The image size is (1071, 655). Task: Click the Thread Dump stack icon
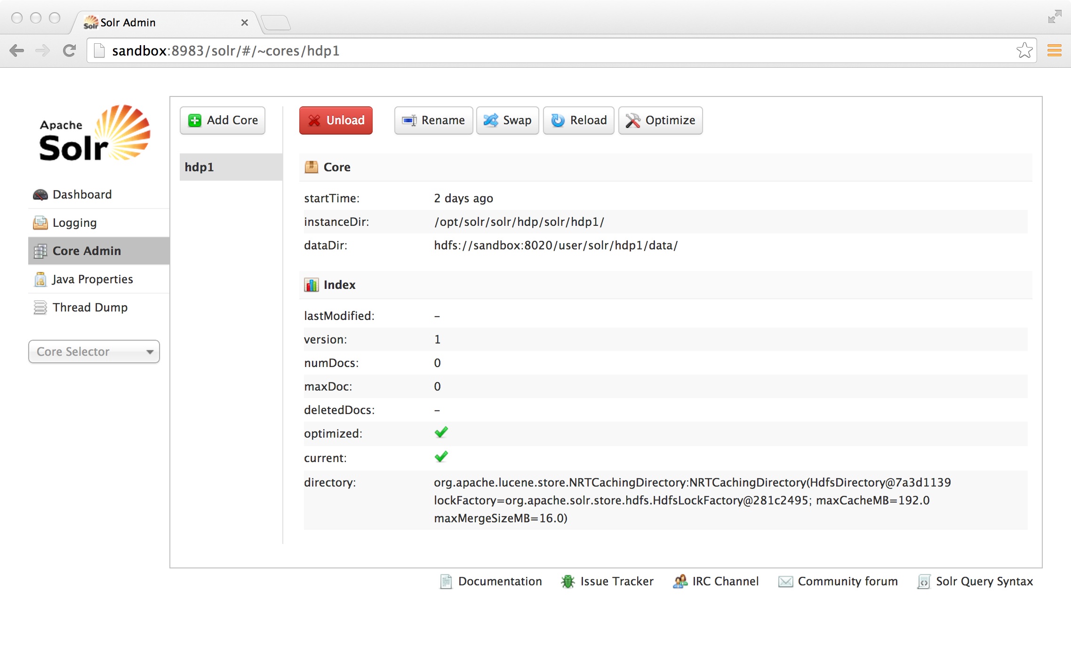pos(40,308)
